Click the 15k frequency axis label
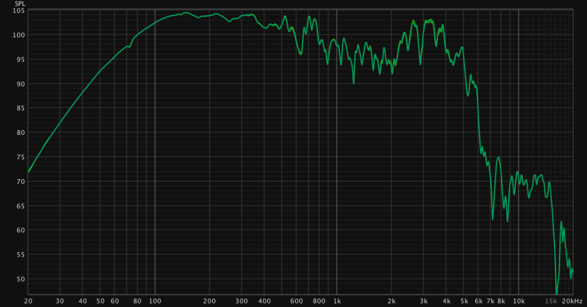 click(551, 301)
